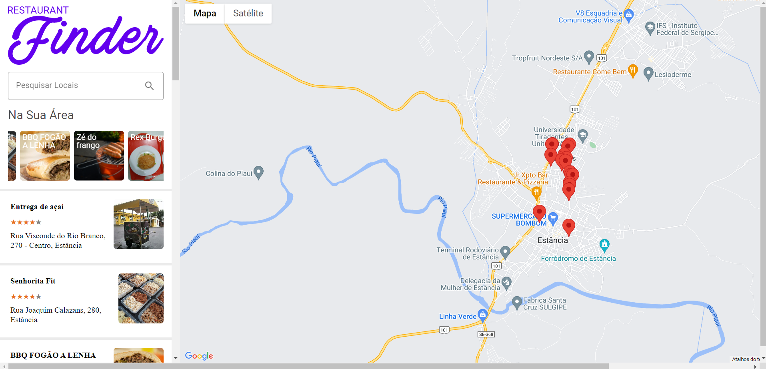Open the Senhorita Fit restaurant listing
The height and width of the screenshot is (369, 766).
(x=86, y=301)
